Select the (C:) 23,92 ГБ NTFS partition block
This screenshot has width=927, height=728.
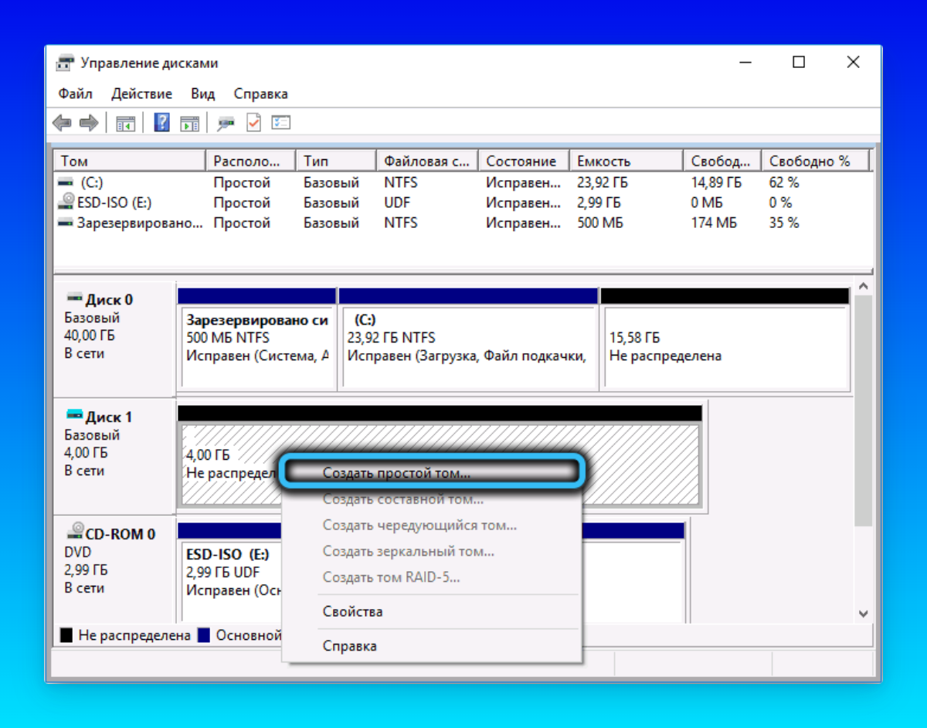(467, 346)
